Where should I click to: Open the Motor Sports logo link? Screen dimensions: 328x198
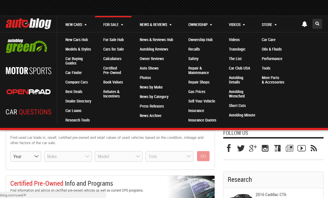pyautogui.click(x=28, y=71)
